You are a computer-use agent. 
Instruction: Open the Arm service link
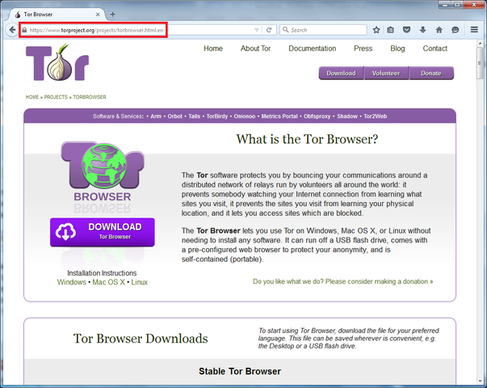coord(156,116)
